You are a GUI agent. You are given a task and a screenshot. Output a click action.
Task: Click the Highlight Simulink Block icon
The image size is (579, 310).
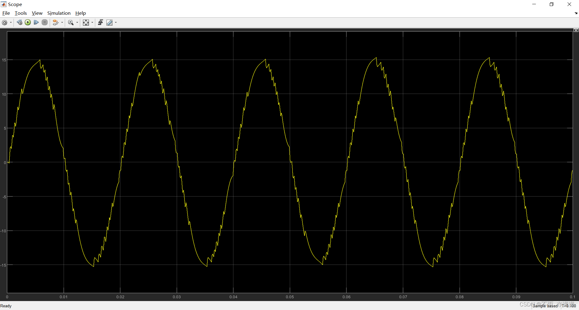coord(55,23)
